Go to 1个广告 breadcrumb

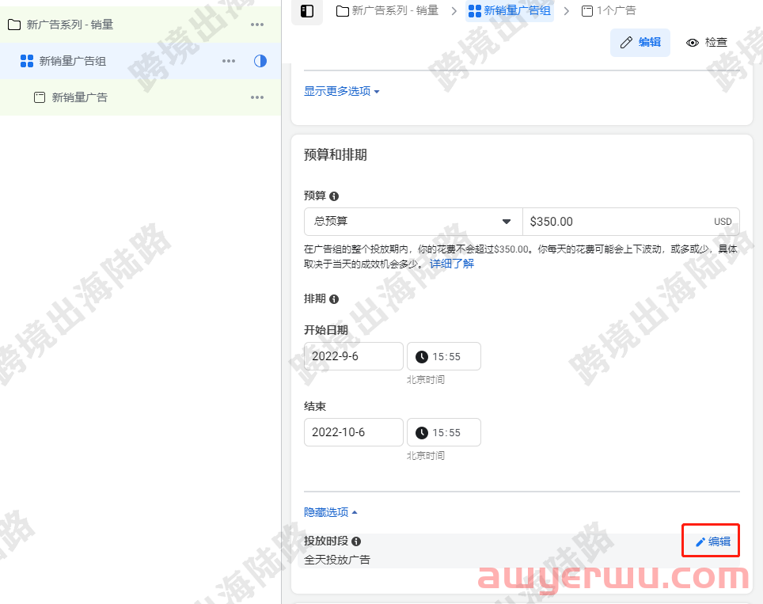pyautogui.click(x=609, y=11)
